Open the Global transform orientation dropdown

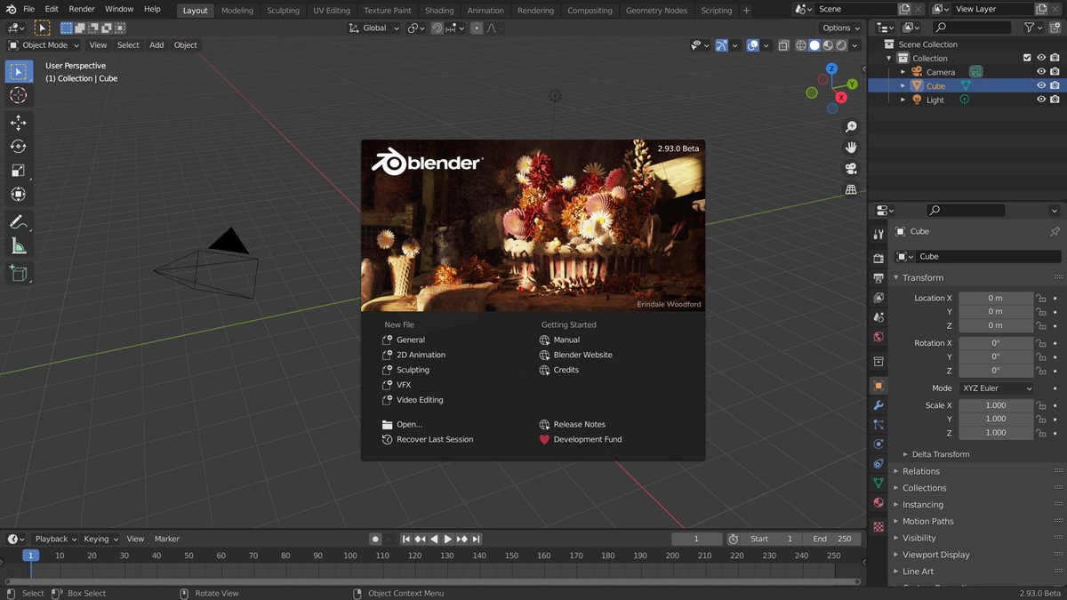(x=373, y=28)
